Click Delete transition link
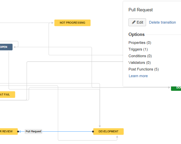 [162, 22]
